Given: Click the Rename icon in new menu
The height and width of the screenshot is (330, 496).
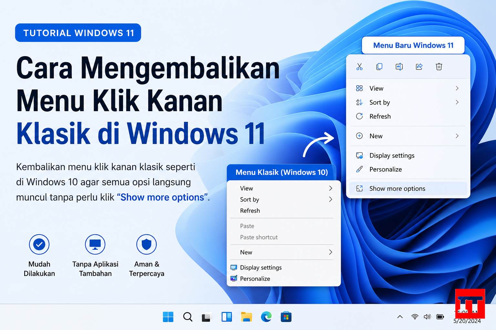Looking at the screenshot, I should pos(399,67).
